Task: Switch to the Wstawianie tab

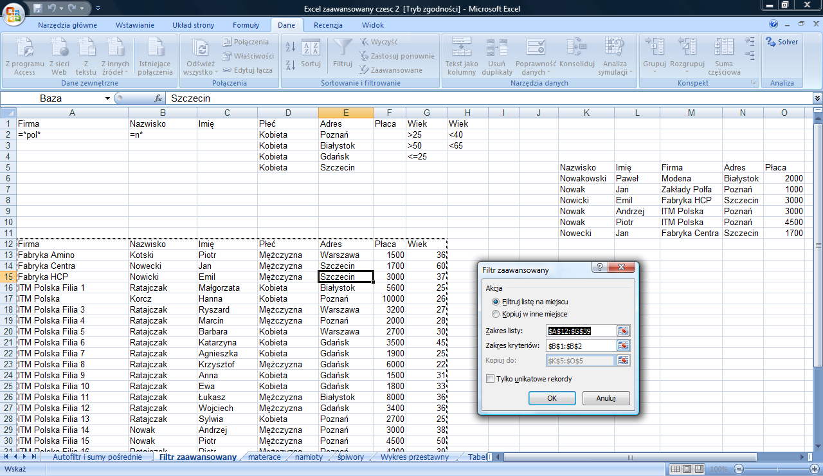Action: click(135, 25)
